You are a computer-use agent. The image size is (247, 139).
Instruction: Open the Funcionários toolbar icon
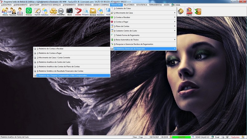click(x=13, y=11)
